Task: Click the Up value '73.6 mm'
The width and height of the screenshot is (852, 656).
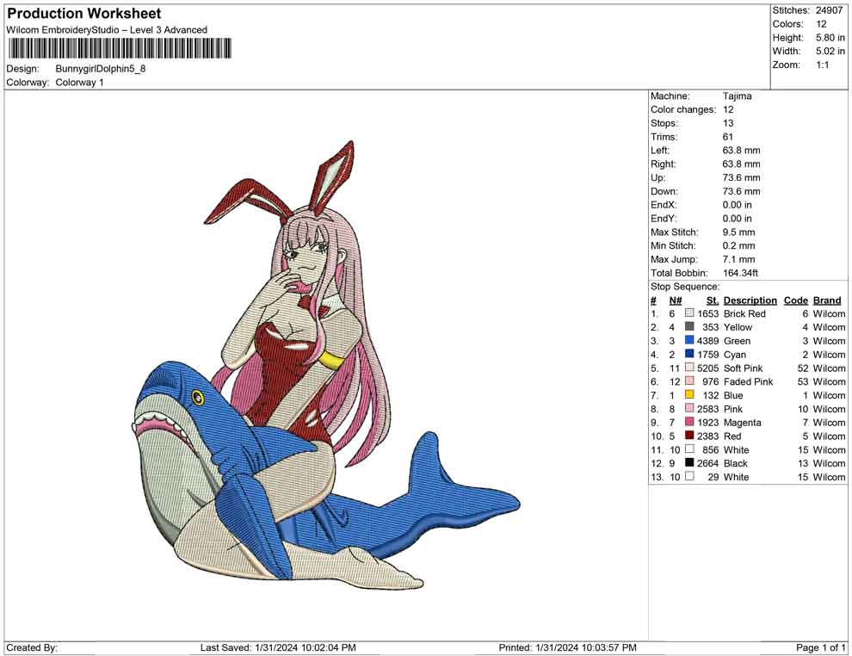Action: 742,177
